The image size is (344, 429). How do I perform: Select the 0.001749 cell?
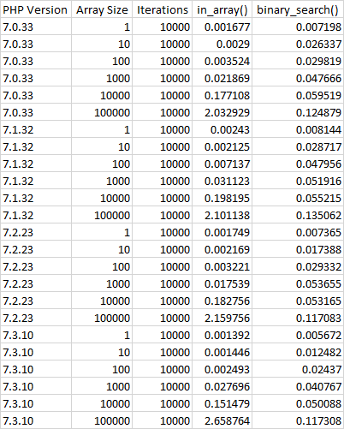pos(222,232)
